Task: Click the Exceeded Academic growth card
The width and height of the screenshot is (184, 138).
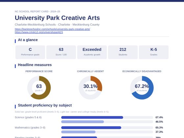Action: click(92, 52)
